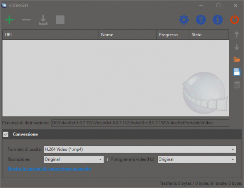This screenshot has height=188, width=244.
Task: Click the orange open folder icon
Action: click(237, 59)
